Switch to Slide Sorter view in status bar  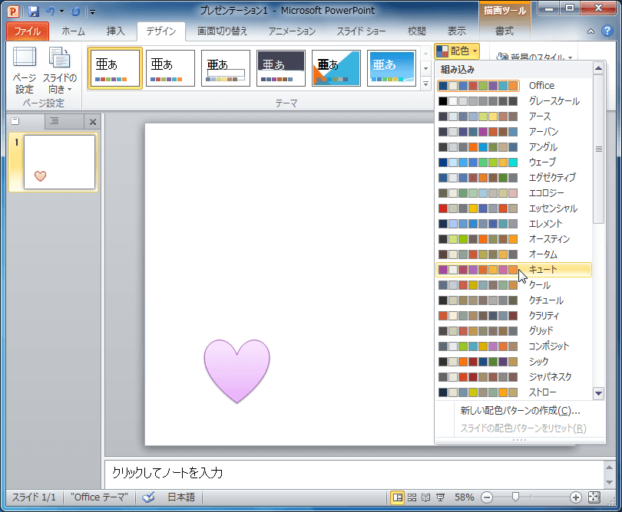pyautogui.click(x=412, y=497)
